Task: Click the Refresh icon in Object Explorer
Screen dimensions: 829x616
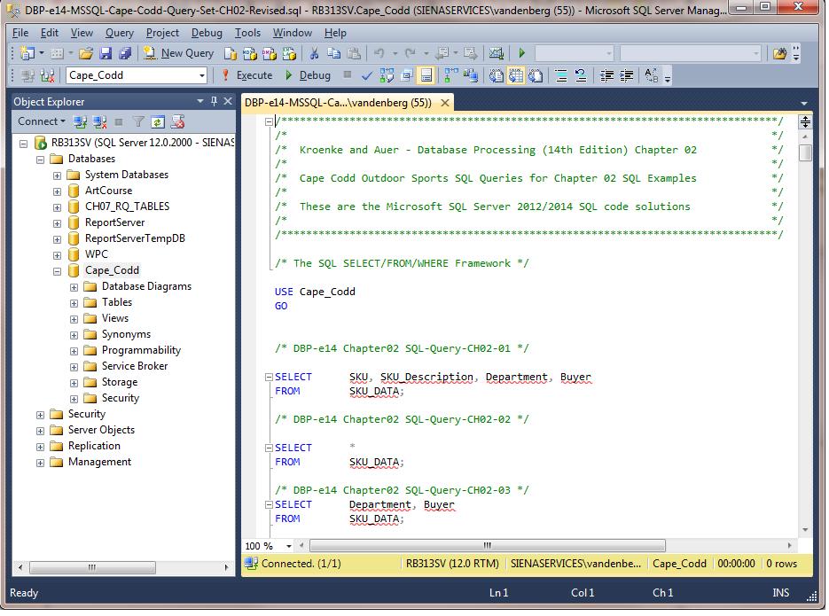Action: click(158, 122)
